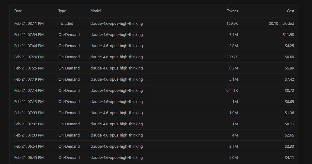Click the $2.65 cost value
Image resolution: width=312 pixels, height=164 pixels.
pos(289,135)
